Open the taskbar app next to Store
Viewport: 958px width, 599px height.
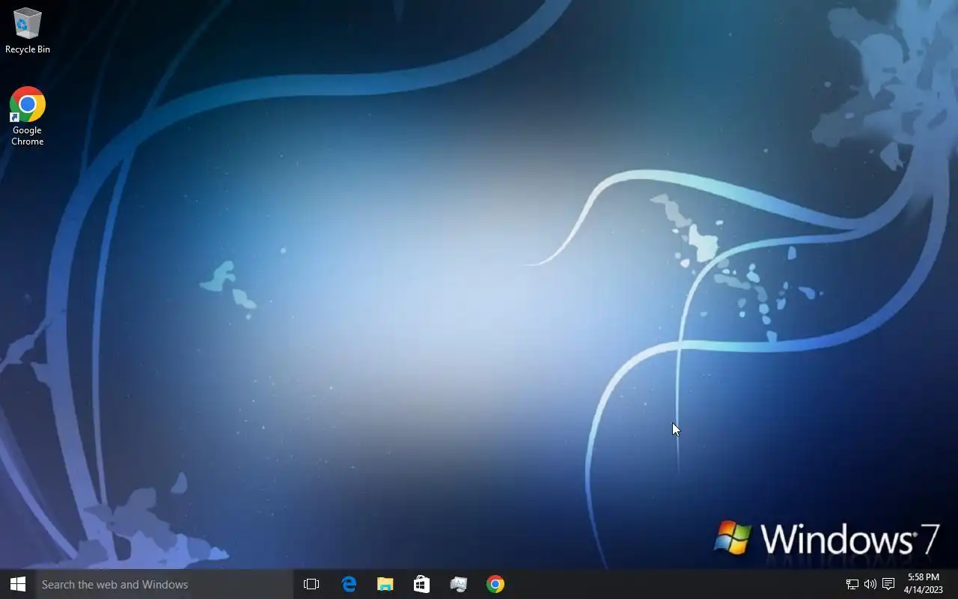[458, 584]
